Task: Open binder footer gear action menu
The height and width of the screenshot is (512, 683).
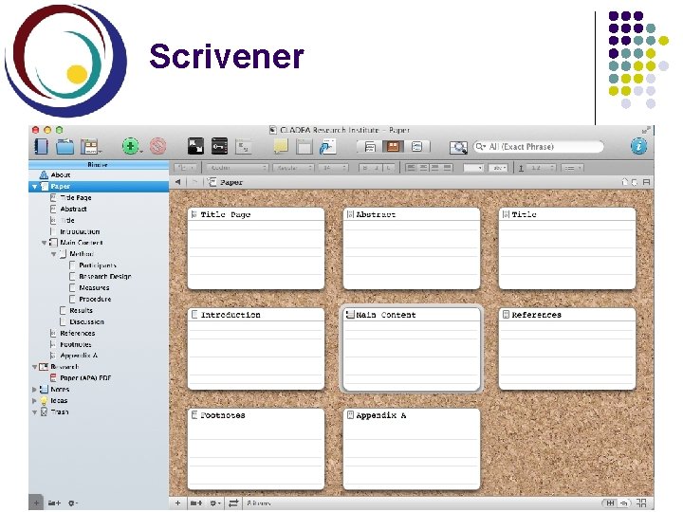Action: [x=72, y=503]
